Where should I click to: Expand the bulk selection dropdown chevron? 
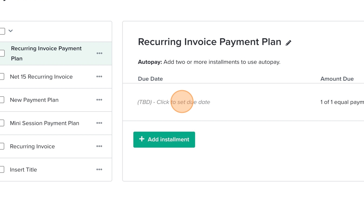click(x=11, y=31)
